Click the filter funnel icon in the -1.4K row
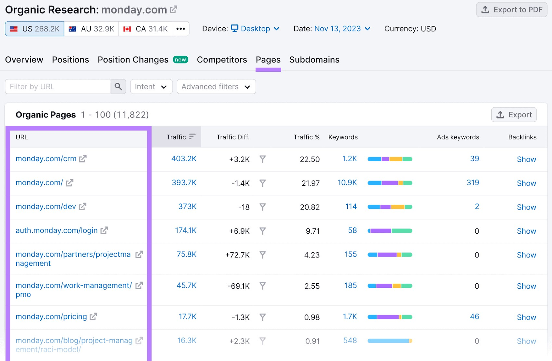This screenshot has width=552, height=361. [x=263, y=183]
